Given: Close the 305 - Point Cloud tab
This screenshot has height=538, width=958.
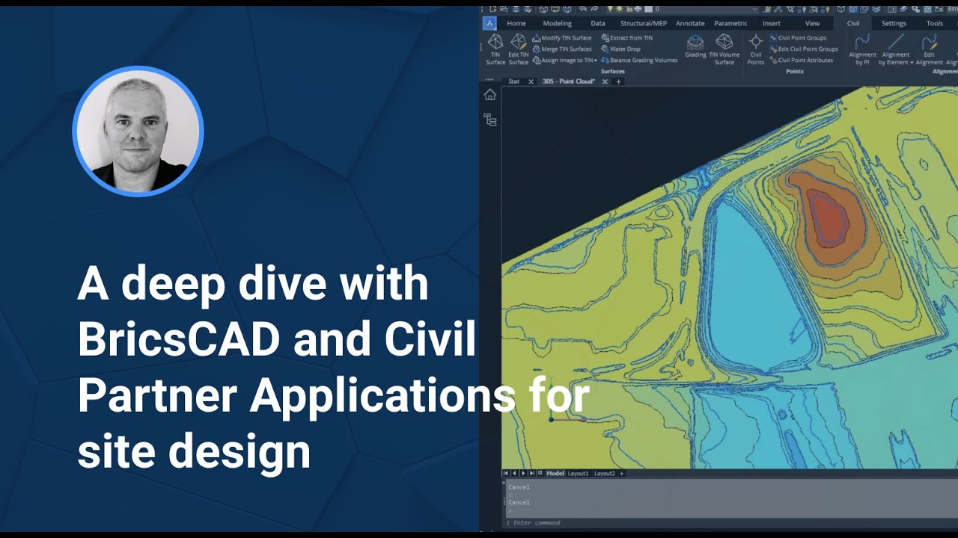Looking at the screenshot, I should click(605, 81).
